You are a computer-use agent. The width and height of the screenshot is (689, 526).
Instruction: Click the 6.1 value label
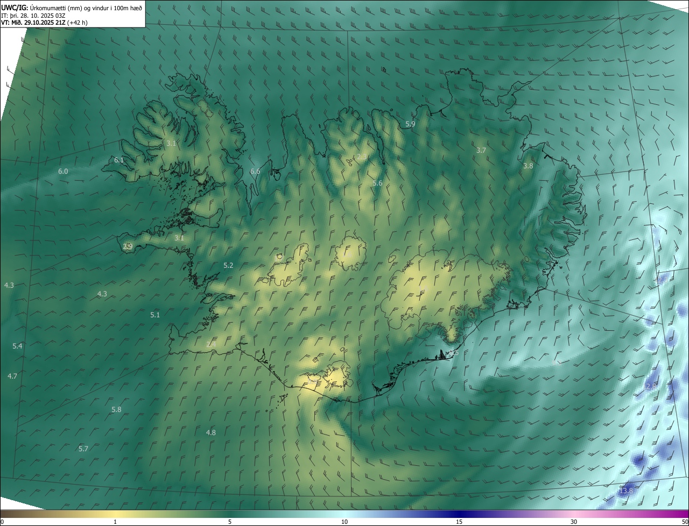[119, 160]
